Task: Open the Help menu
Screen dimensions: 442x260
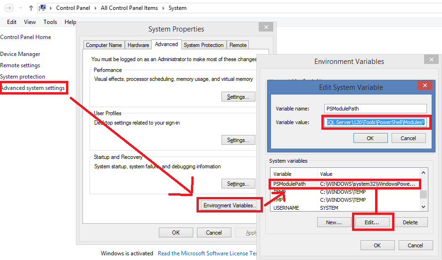Action: click(x=70, y=22)
